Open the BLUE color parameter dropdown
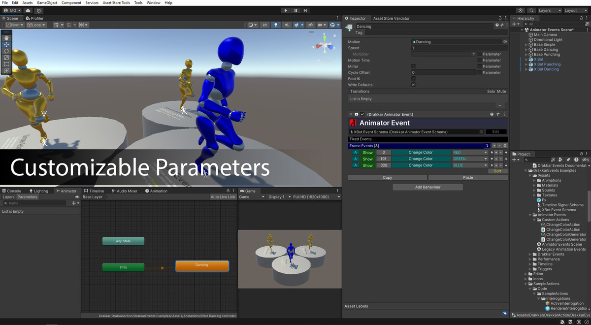Viewport: 591px width, 325px height. [x=470, y=165]
